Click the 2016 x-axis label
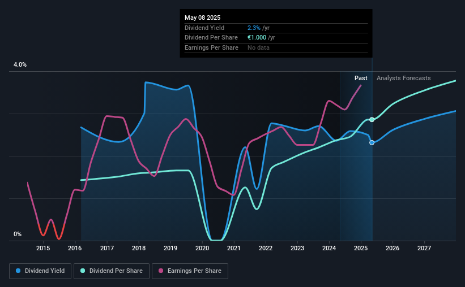Image resolution: width=465 pixels, height=287 pixels. (x=75, y=248)
